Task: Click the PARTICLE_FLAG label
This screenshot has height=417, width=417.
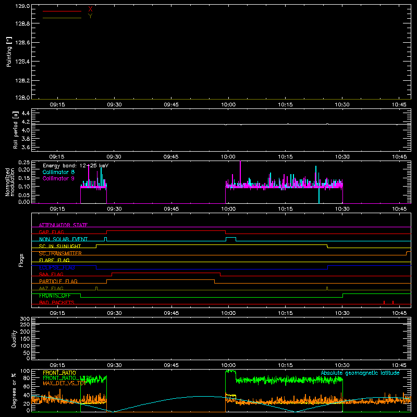Action: 58,281
